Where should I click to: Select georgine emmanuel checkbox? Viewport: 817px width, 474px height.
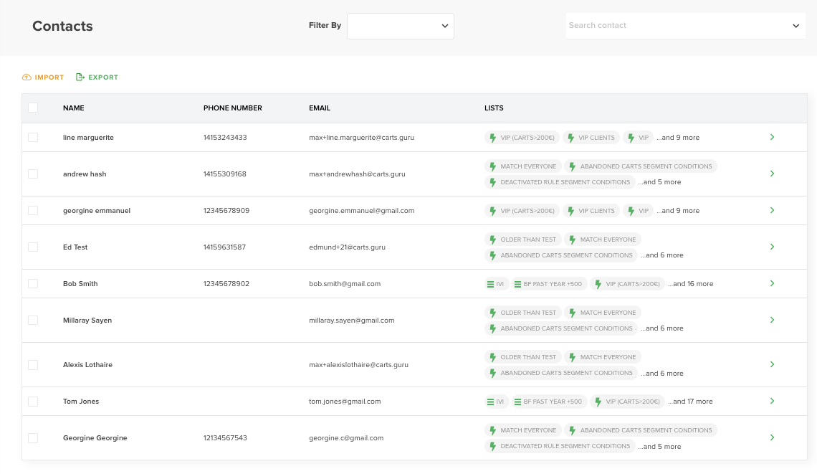tap(33, 211)
